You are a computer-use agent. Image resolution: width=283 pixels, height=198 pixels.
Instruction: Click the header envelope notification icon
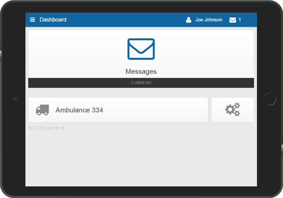click(233, 20)
